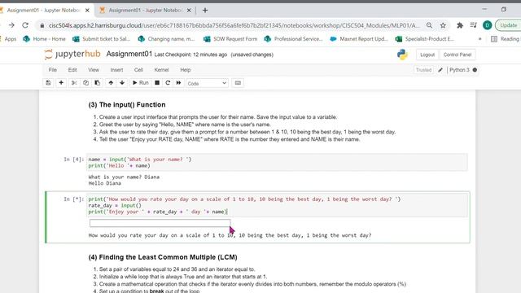Open the Home - Home bookmark
The height and width of the screenshot is (293, 521).
[x=44, y=39]
